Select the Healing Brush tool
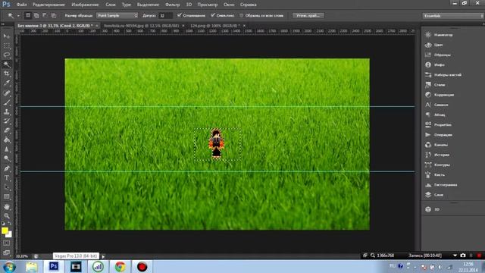This screenshot has height=273, width=485. (7, 93)
